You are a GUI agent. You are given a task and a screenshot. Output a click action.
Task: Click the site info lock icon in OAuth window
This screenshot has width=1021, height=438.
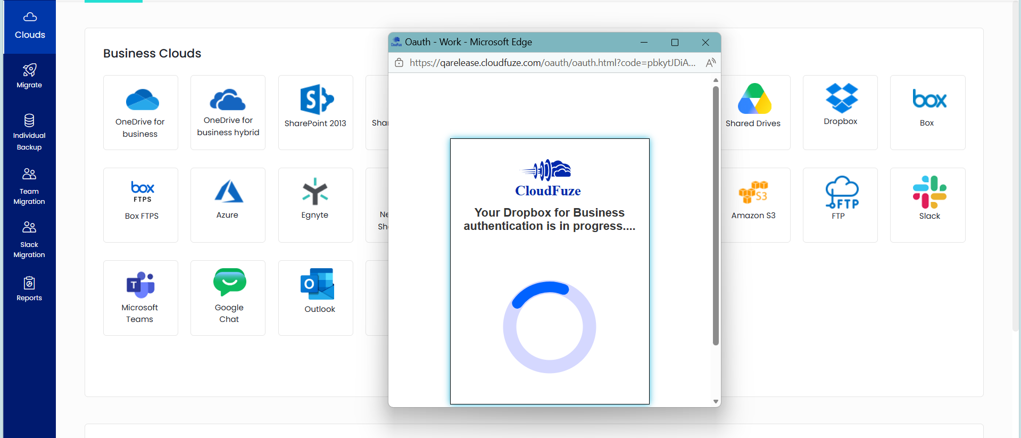pyautogui.click(x=399, y=63)
